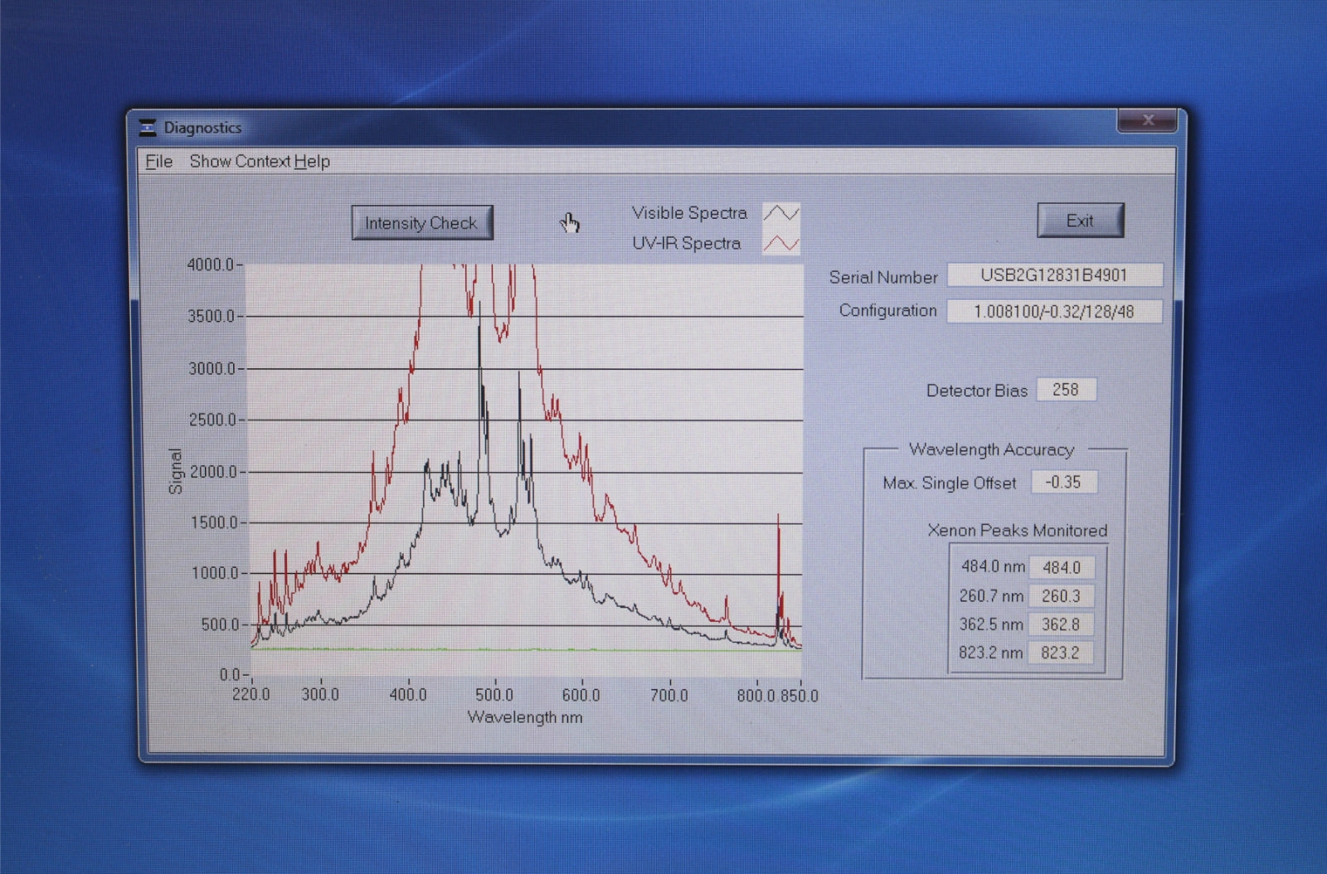The width and height of the screenshot is (1327, 874).
Task: Close the Diagnostics window
Action: (1146, 120)
